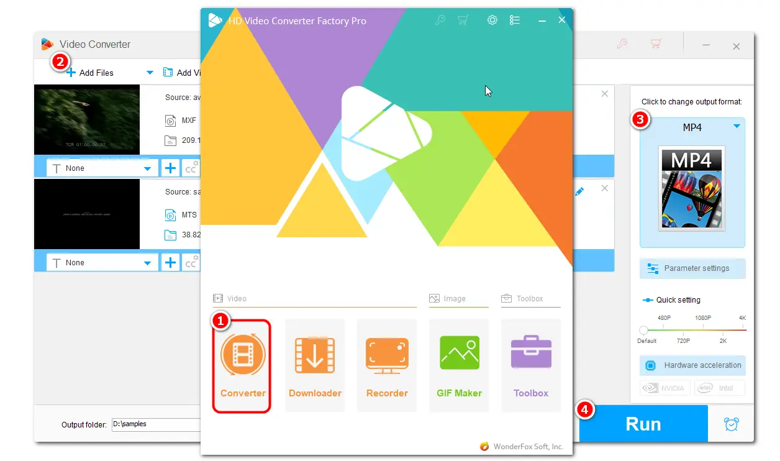Viewport: 780px width, 461px height.
Task: Click the Add Files button
Action: [91, 73]
